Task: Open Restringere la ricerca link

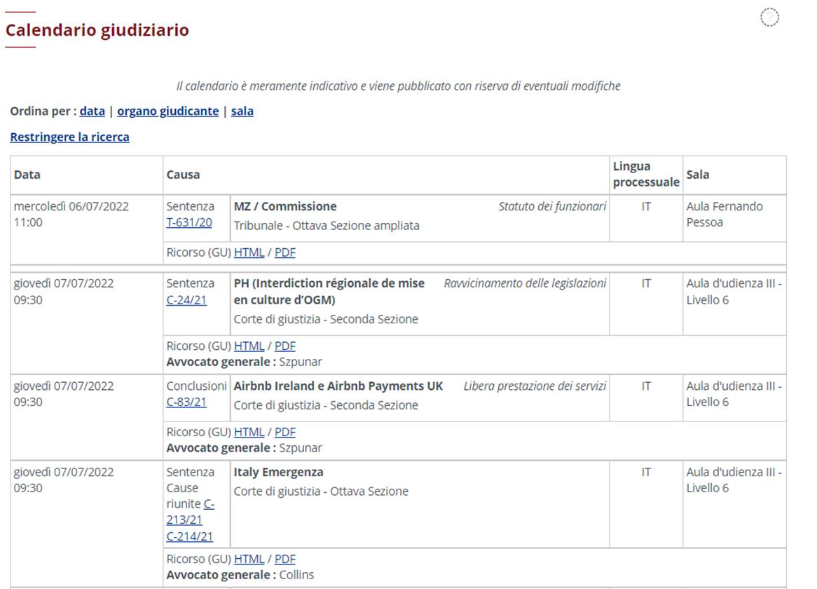Action: (x=70, y=137)
